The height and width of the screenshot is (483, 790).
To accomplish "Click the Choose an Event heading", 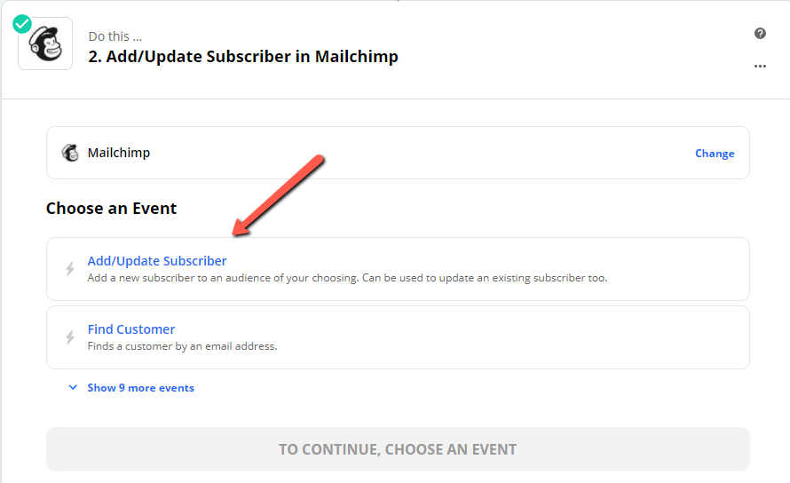I will [x=111, y=209].
